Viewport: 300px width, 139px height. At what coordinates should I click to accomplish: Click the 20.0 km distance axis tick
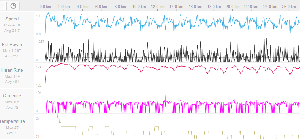232,7
